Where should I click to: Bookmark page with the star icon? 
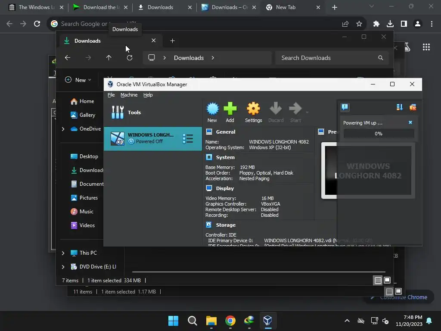click(x=359, y=24)
